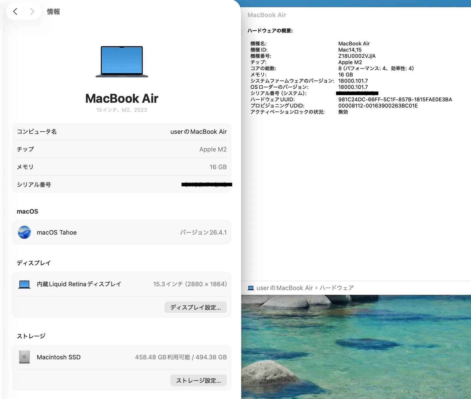471x399 pixels.
Task: Select the 機種ID value Mac14,15
Action: click(x=350, y=50)
